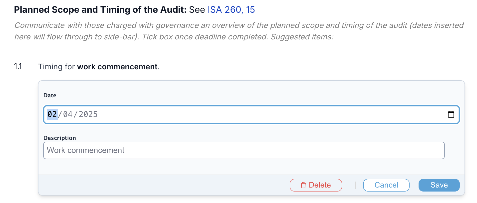Save the work commencement date
Image resolution: width=477 pixels, height=203 pixels.
tap(439, 185)
